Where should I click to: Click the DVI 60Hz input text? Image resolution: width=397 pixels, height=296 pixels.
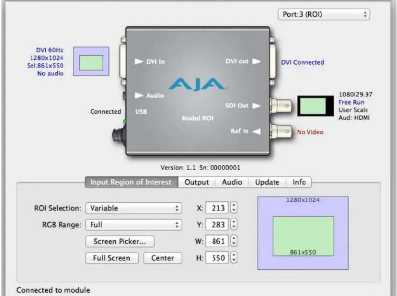(x=50, y=50)
